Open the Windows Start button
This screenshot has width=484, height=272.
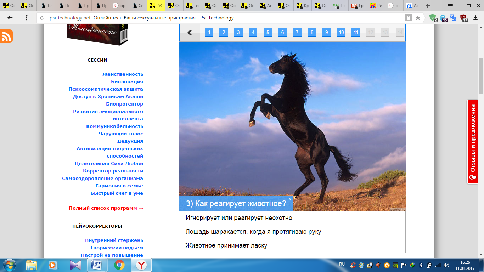point(10,265)
